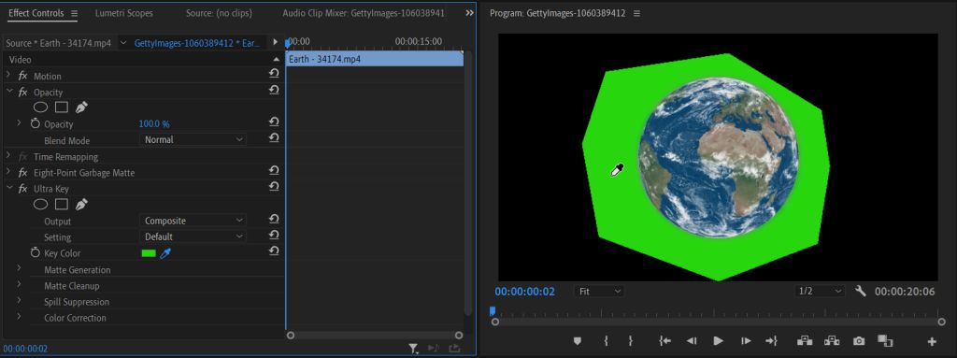Switch to the Lumetri Scopes tab
Screen dimensions: 957x358
[x=124, y=13]
